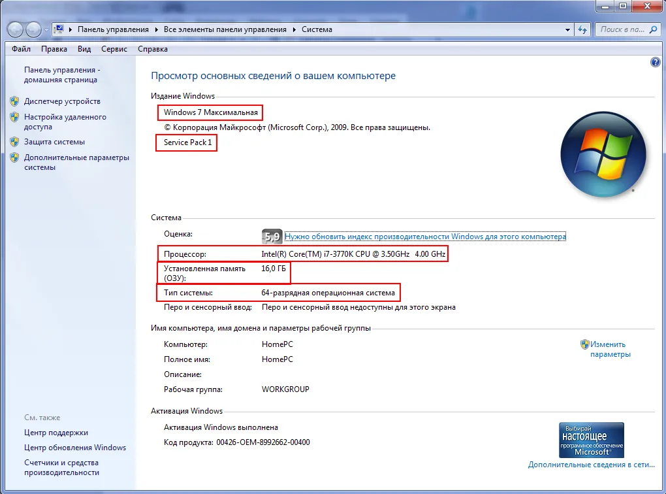Viewport: 666px width, 494px height.
Task: Minimize the System window
Action: click(x=605, y=6)
